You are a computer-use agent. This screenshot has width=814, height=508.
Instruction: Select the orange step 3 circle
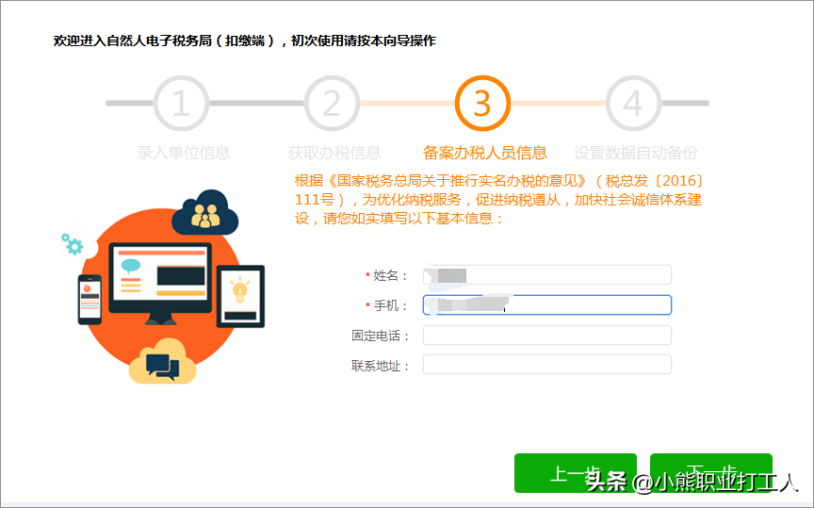tap(482, 104)
